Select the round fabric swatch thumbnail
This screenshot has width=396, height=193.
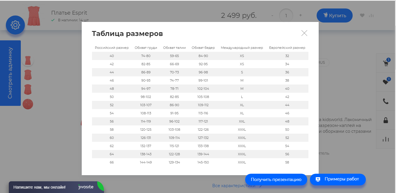click(x=28, y=104)
